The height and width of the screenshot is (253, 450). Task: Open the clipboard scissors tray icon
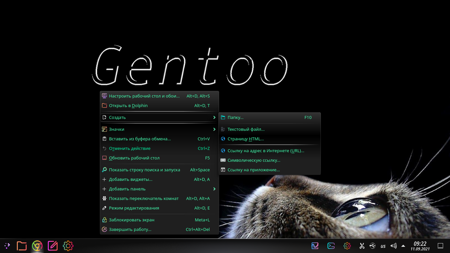click(362, 246)
